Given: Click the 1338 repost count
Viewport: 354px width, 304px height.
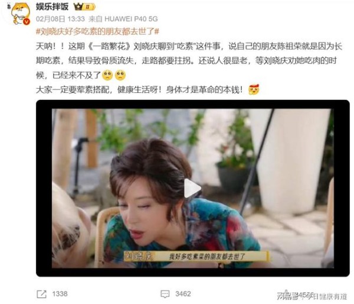Looking at the screenshot, I should click(x=60, y=294).
